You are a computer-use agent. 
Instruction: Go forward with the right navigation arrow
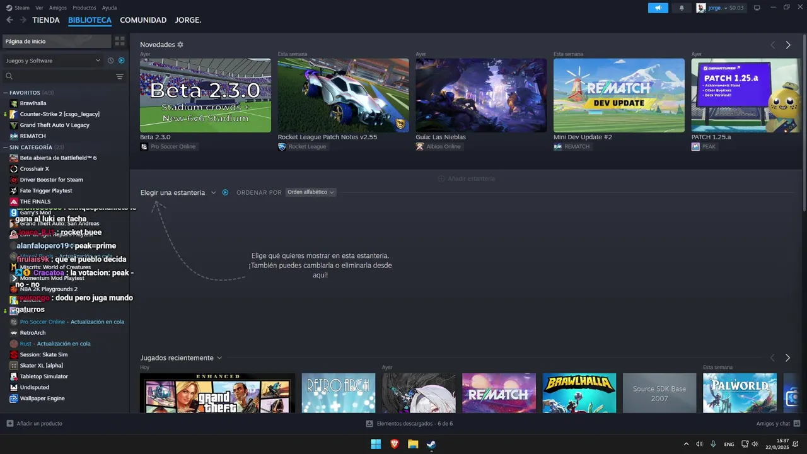23,20
